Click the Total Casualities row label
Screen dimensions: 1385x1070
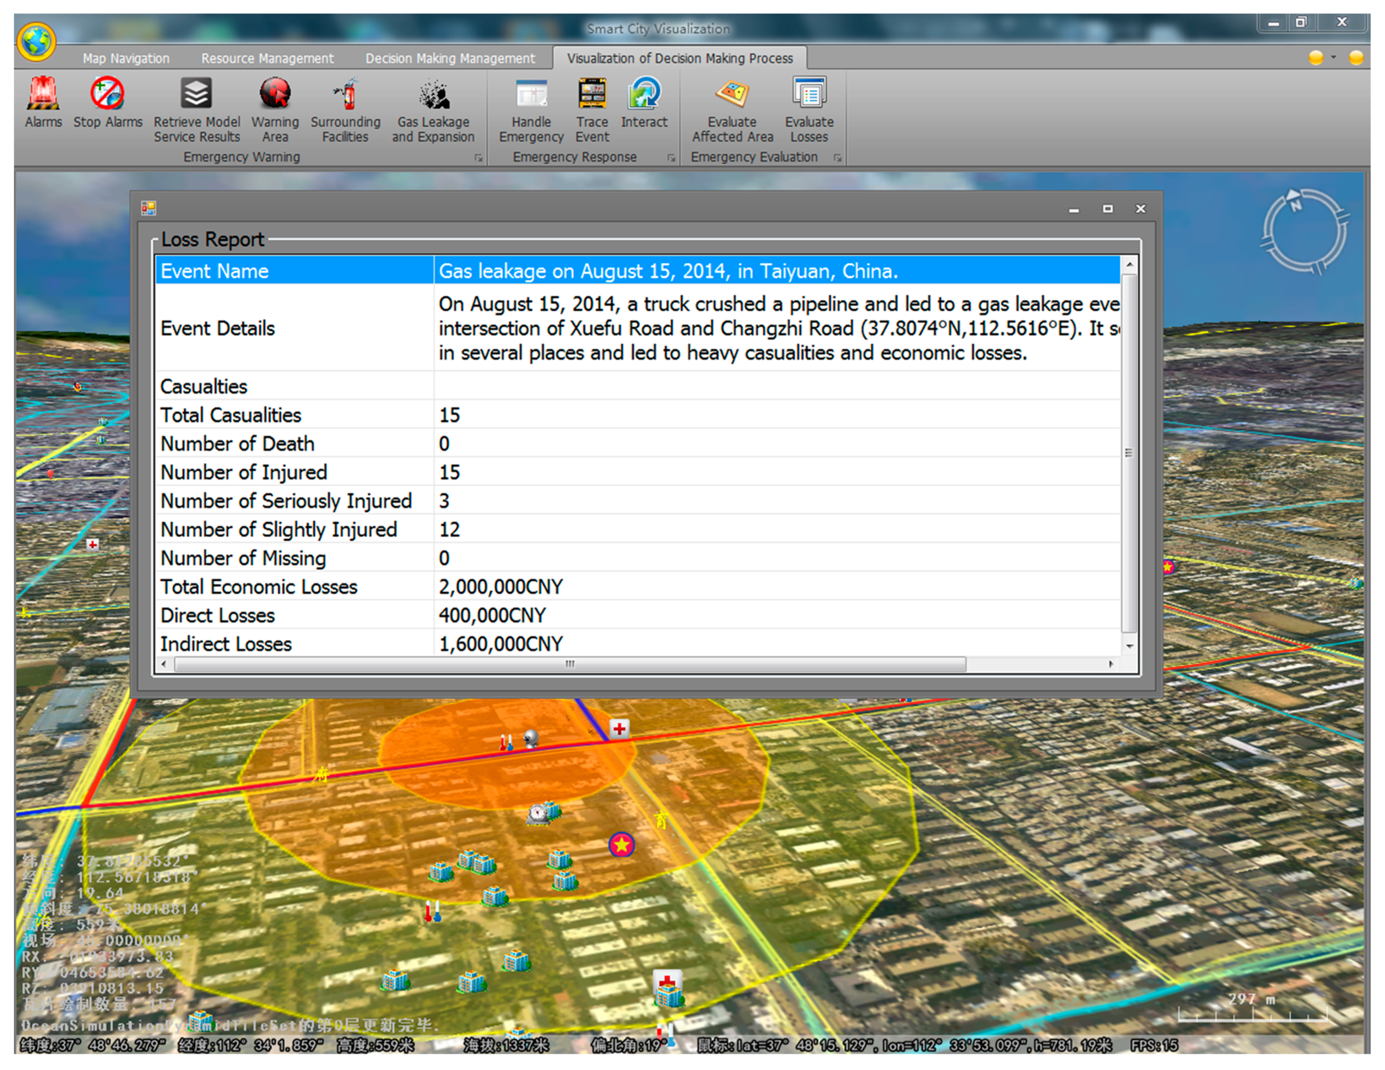(231, 415)
